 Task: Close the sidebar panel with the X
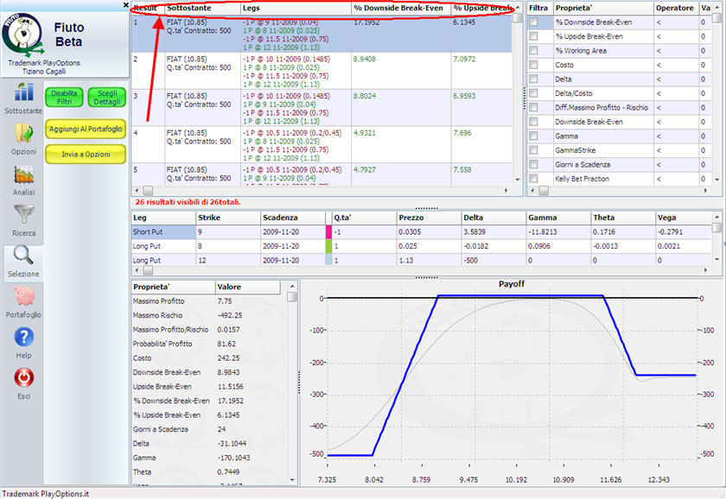(x=126, y=7)
